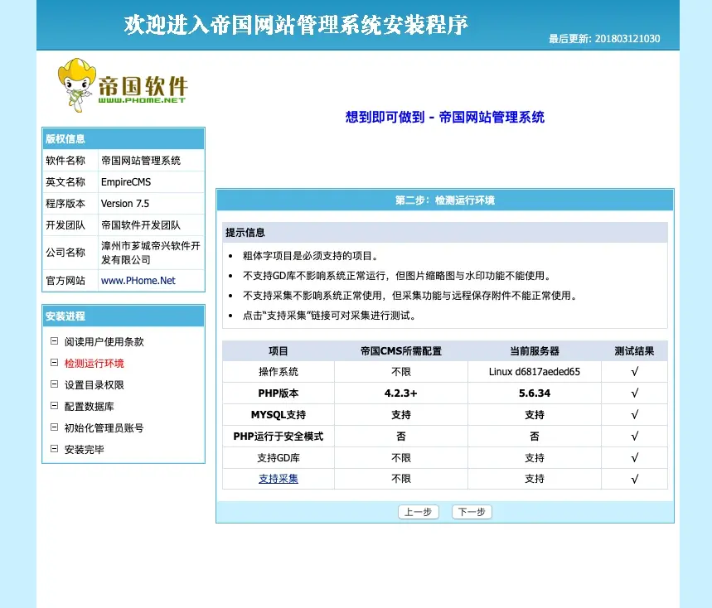Click the 最后更新: 201803121030 text

(x=604, y=39)
